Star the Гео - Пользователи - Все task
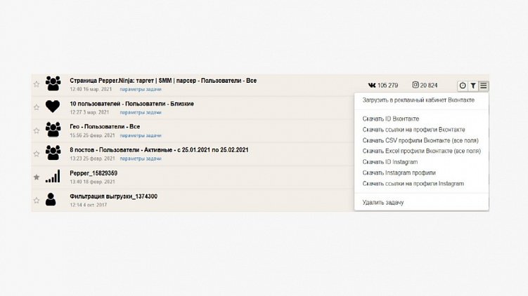Screen dimensions: 528x296 (x=37, y=130)
